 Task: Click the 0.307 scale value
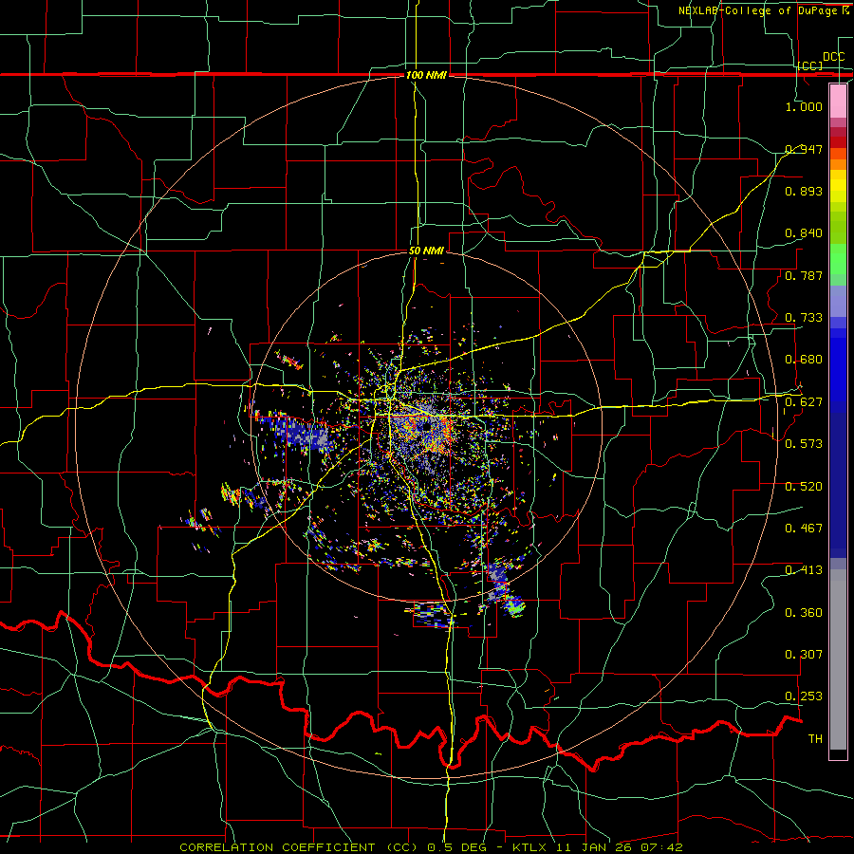coord(804,655)
